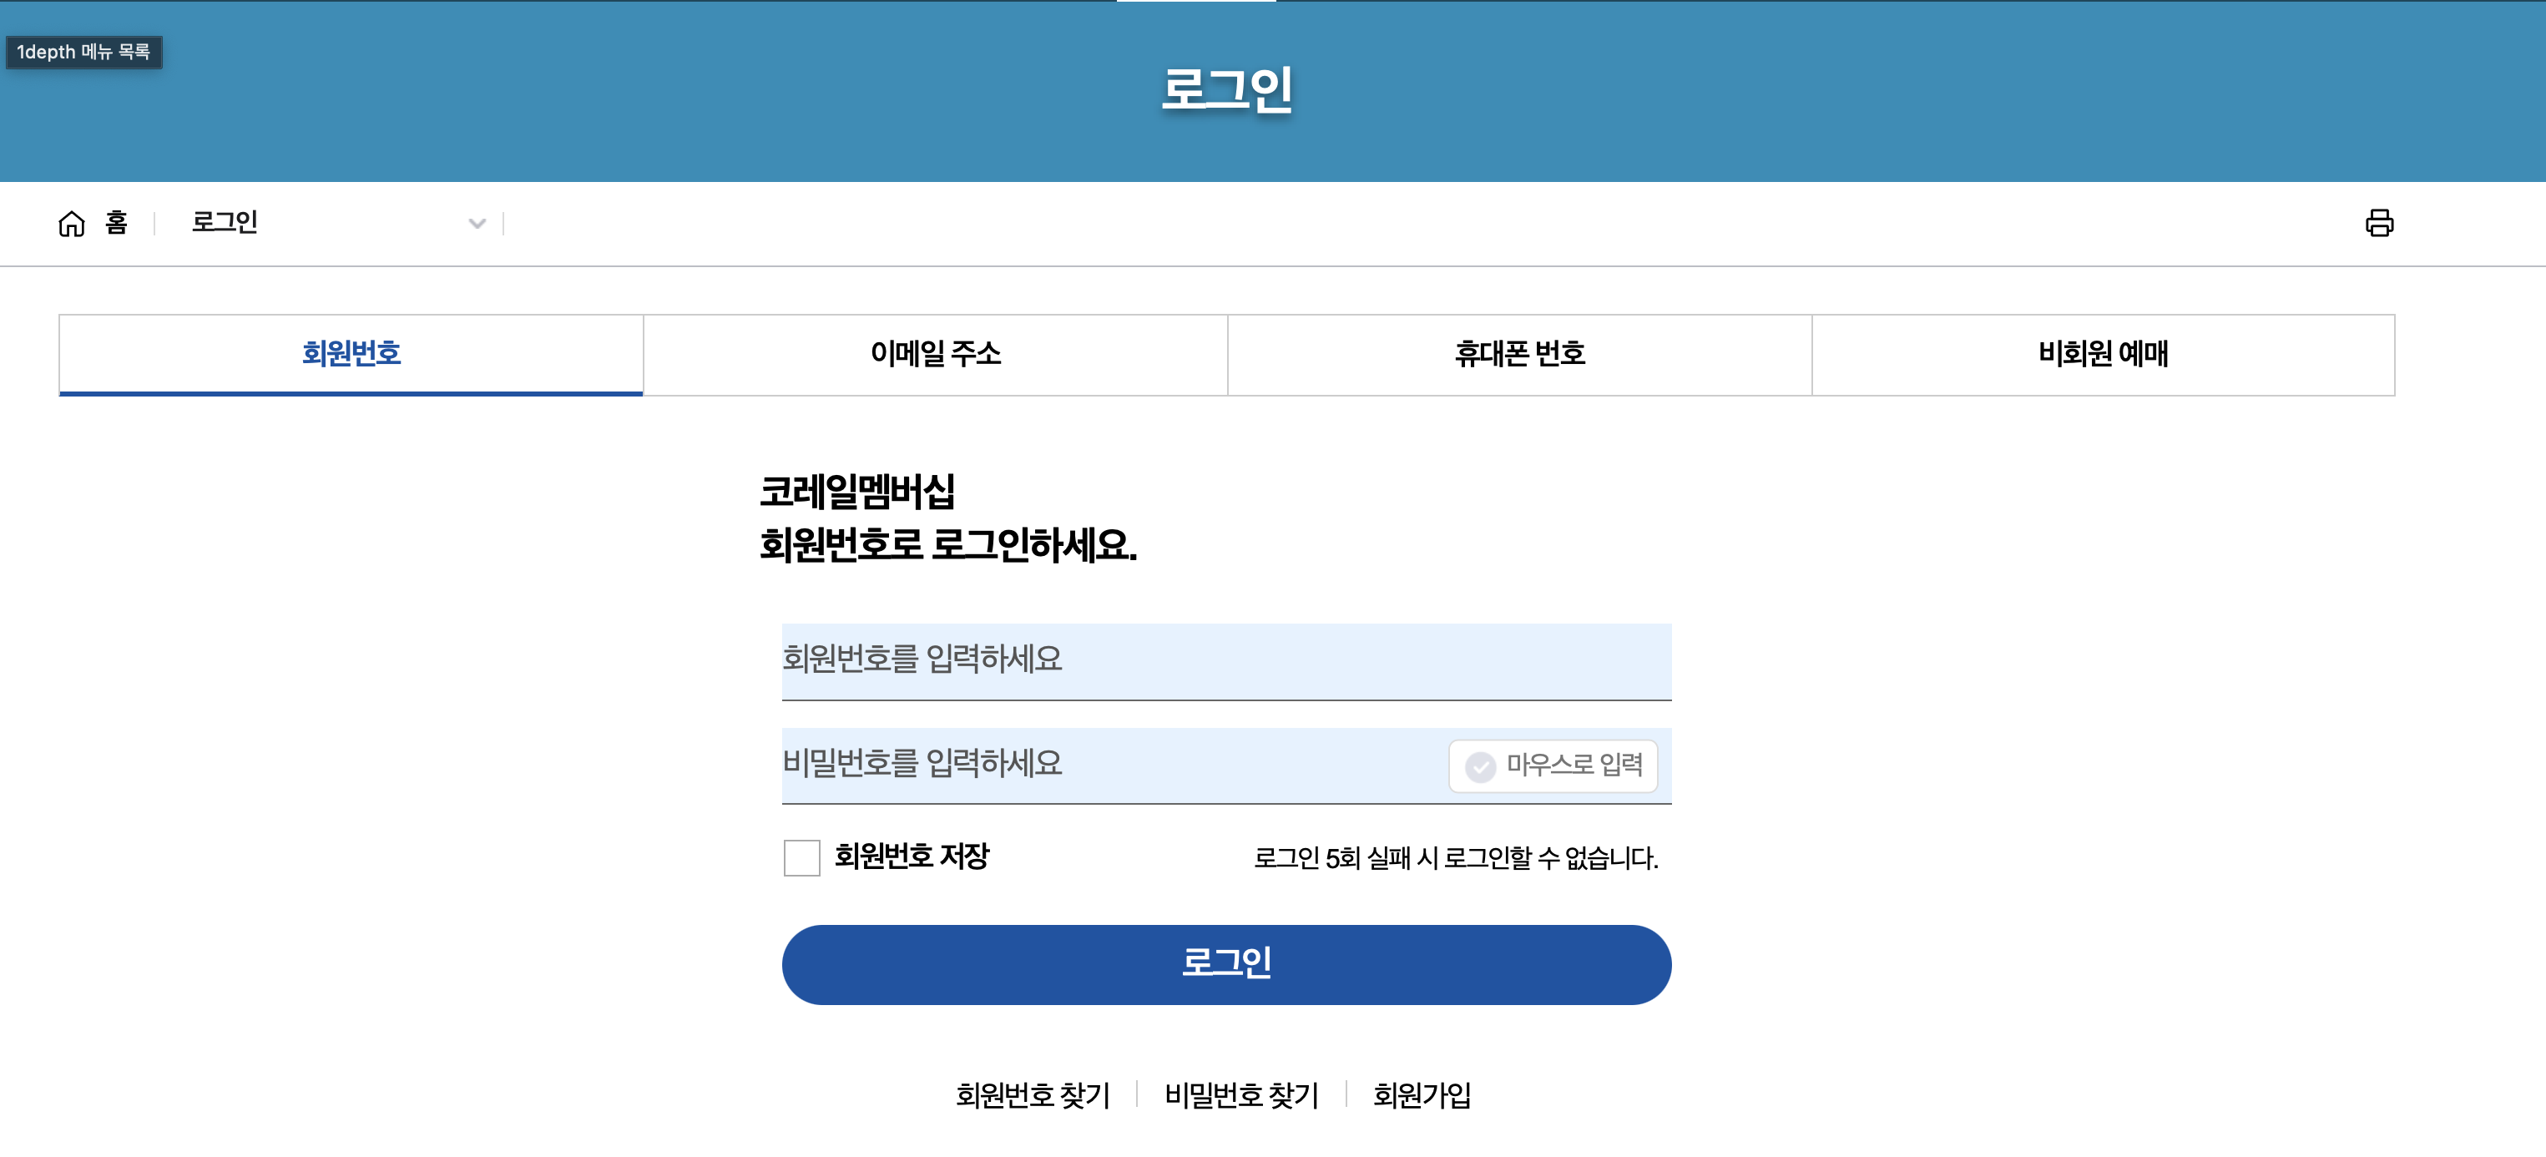Focus the 회원번호를 입력하세요 input field
Image resolution: width=2546 pixels, height=1157 pixels.
pyautogui.click(x=1225, y=660)
